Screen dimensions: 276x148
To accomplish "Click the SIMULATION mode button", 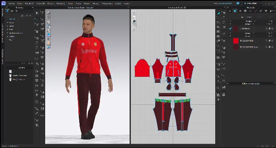I will (251, 3).
